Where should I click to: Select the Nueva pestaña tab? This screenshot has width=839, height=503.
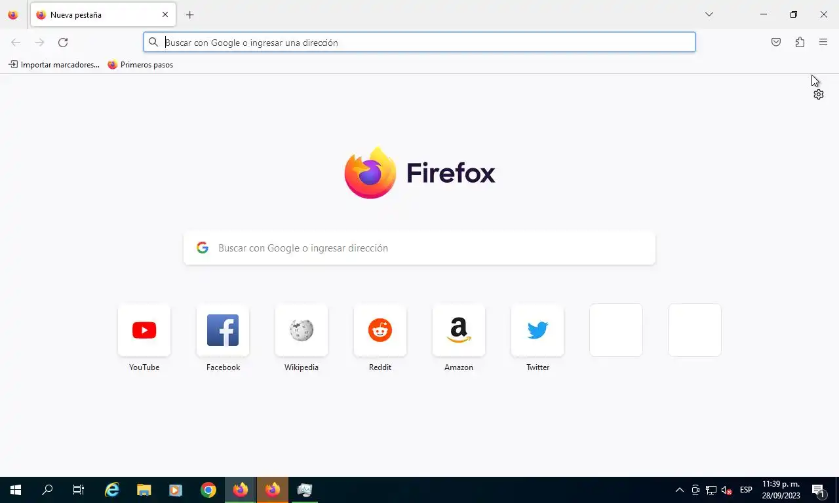(103, 14)
